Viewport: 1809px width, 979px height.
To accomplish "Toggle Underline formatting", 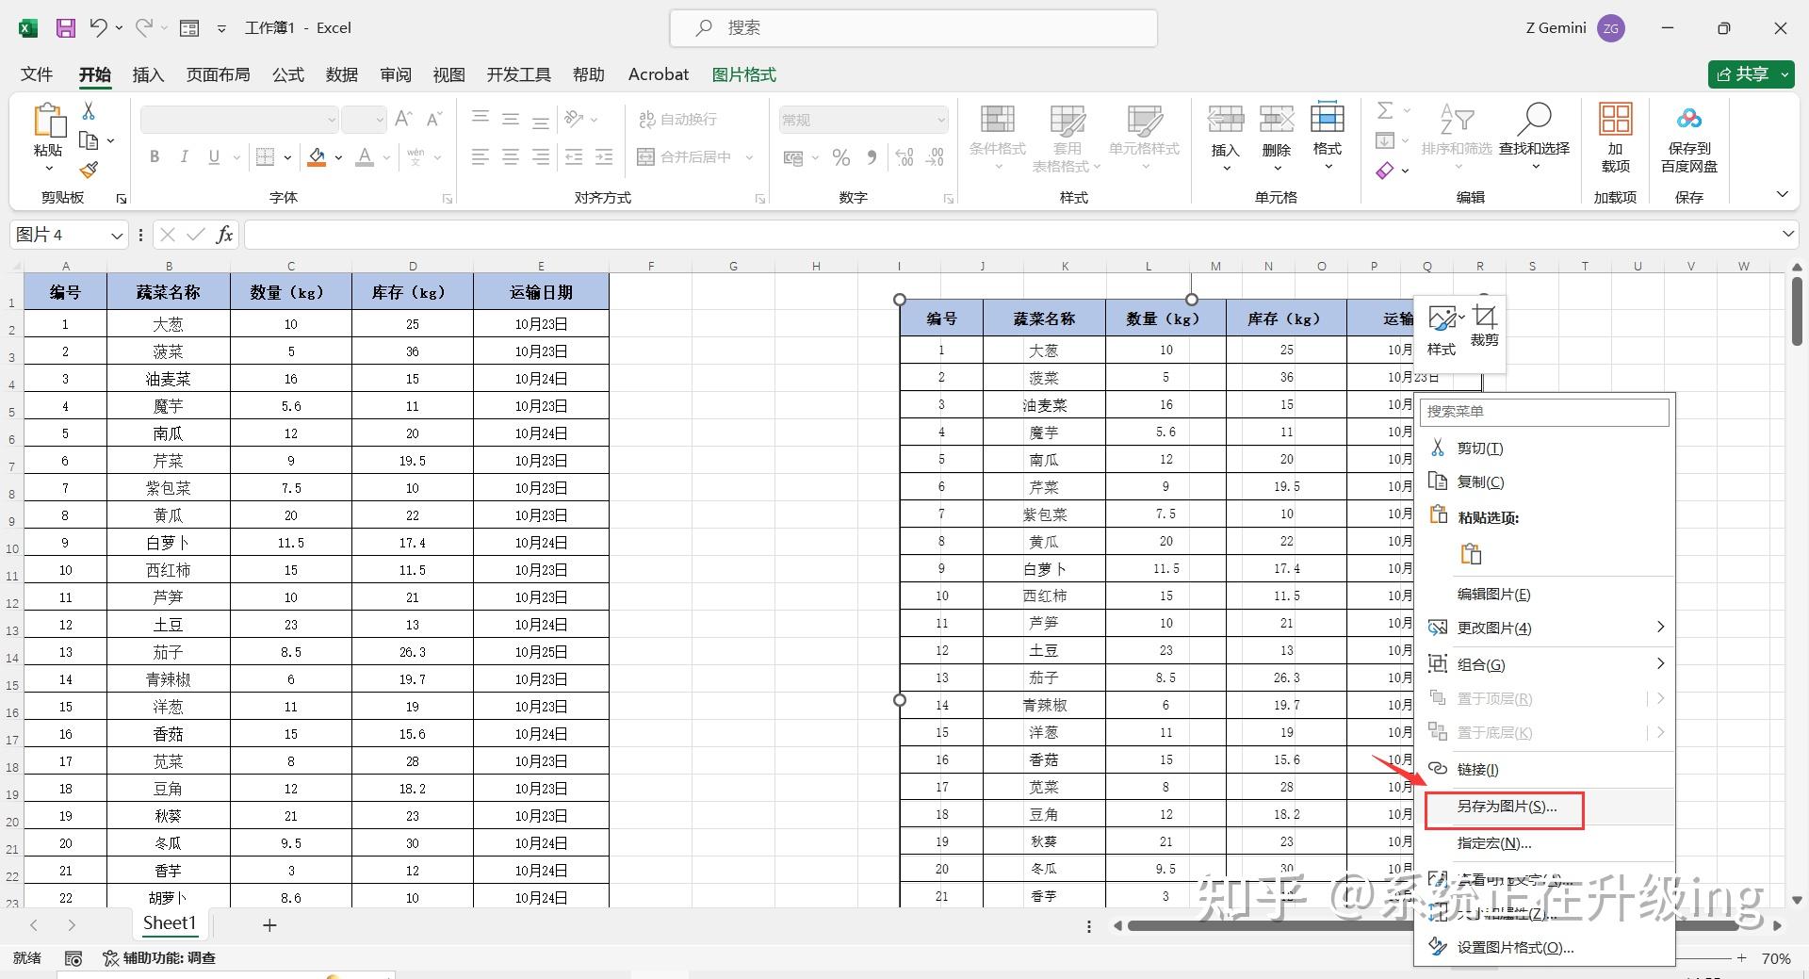I will coord(214,157).
